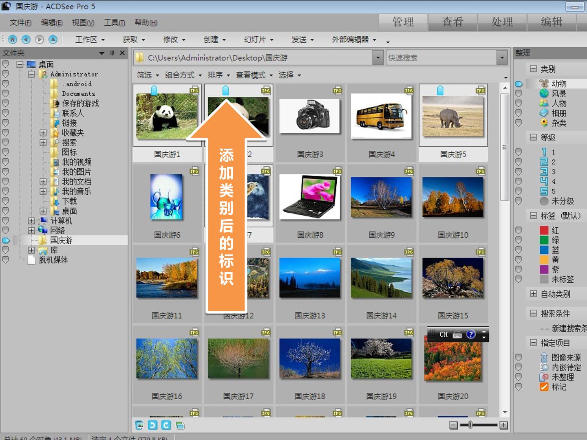Click the orange 标记 checkmark icon
Viewport: 587px width, 440px height.
click(x=544, y=387)
